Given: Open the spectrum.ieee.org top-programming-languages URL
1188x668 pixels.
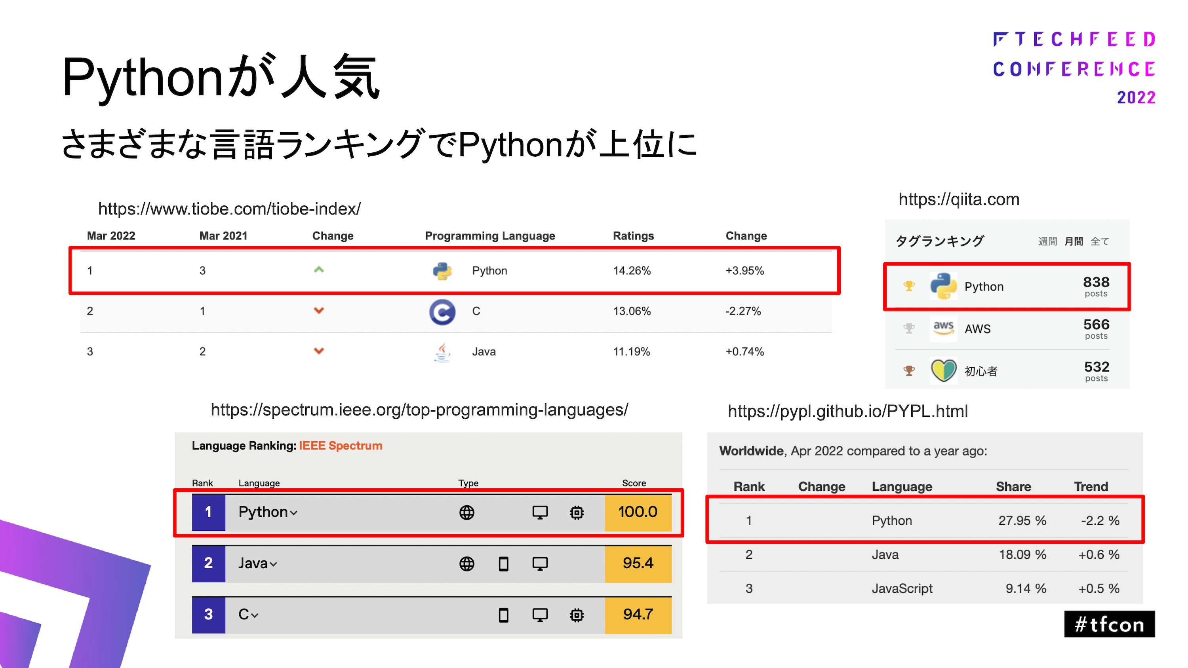Looking at the screenshot, I should [x=419, y=410].
